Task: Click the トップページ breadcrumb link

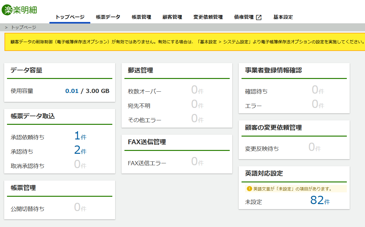Action: click(24, 27)
